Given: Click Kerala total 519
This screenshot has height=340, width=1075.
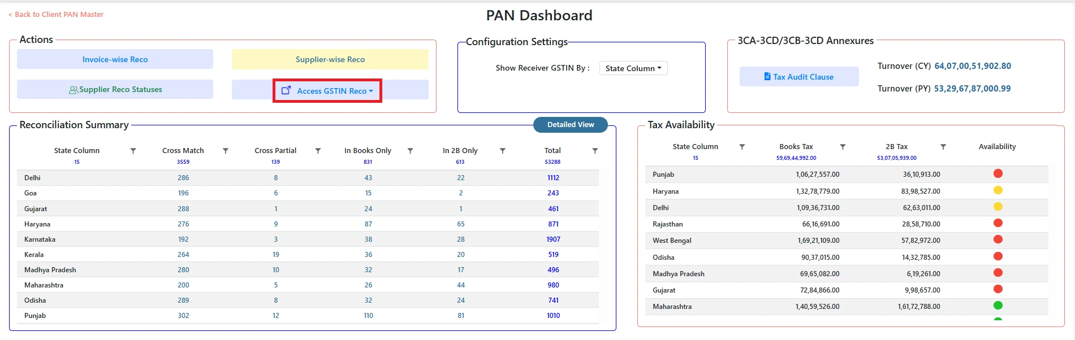Looking at the screenshot, I should pos(553,255).
